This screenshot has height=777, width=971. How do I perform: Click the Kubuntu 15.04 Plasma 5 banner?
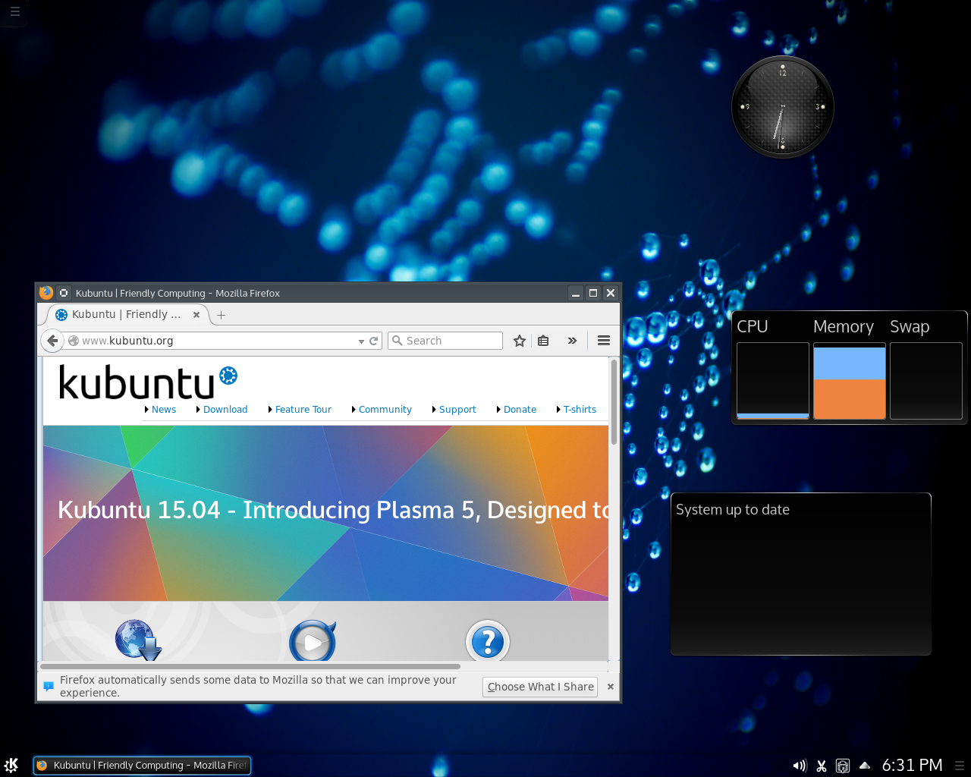pos(325,513)
